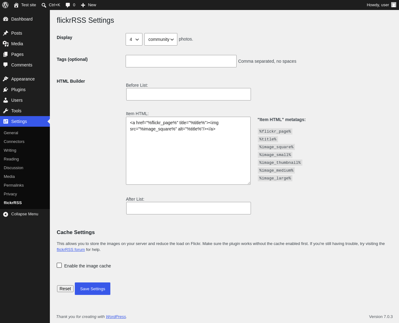
Task: Open the WordPress footer link
Action: click(x=116, y=317)
